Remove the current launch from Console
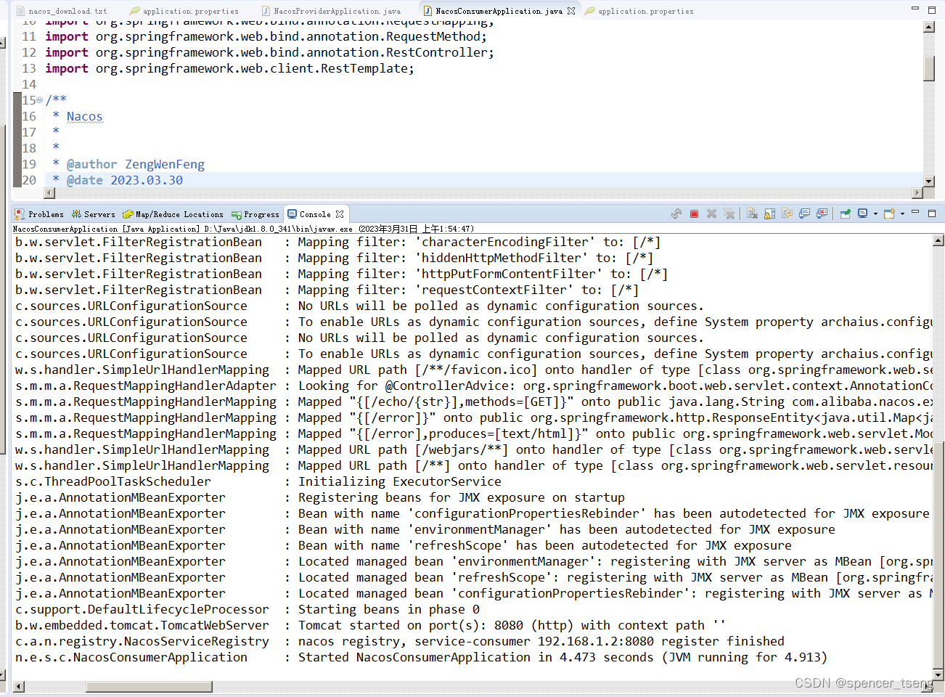 click(712, 213)
